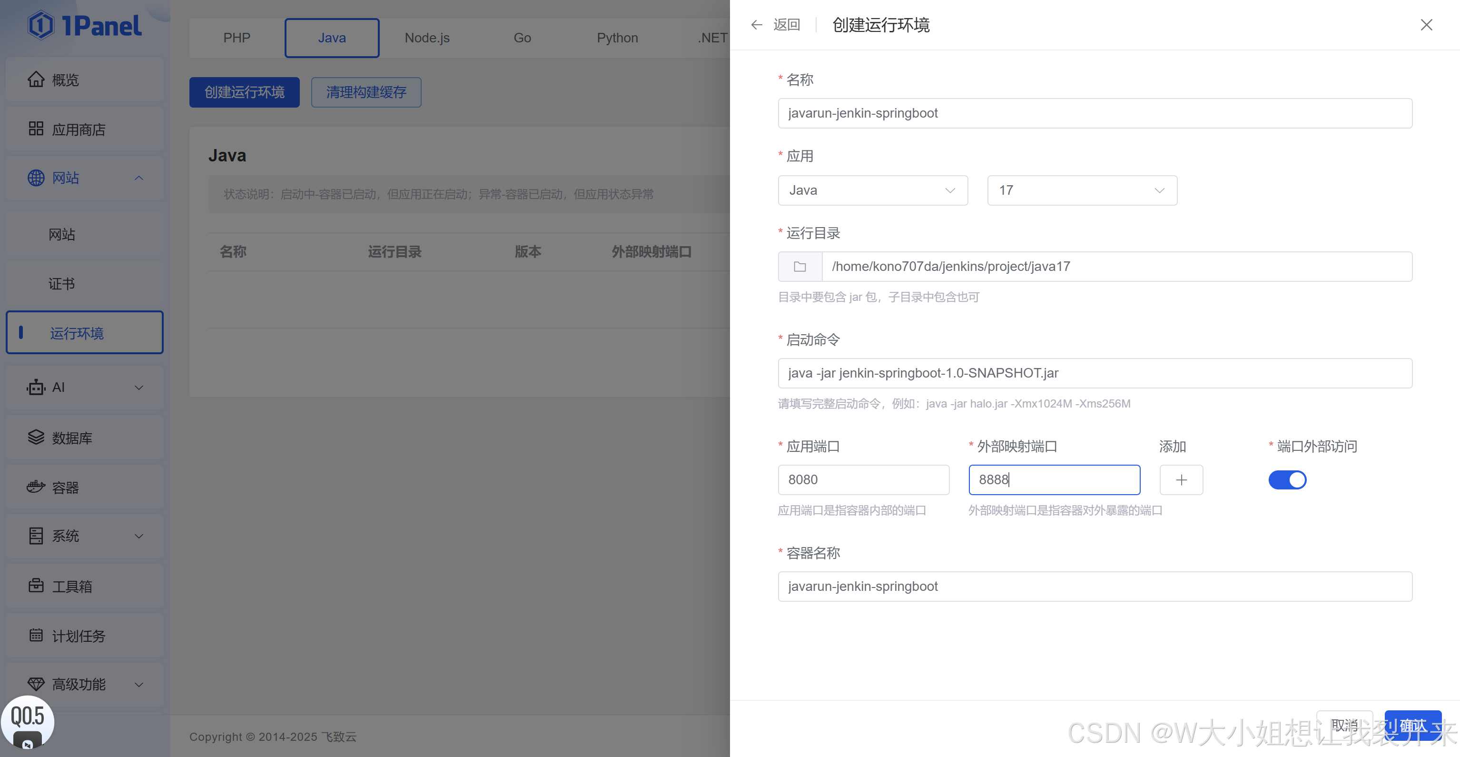Switch to the Python tab
Viewport: 1460px width, 757px height.
(x=617, y=38)
